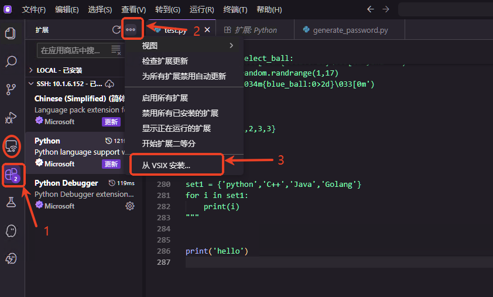
Task: Open the Source Control view
Action: coord(11,90)
